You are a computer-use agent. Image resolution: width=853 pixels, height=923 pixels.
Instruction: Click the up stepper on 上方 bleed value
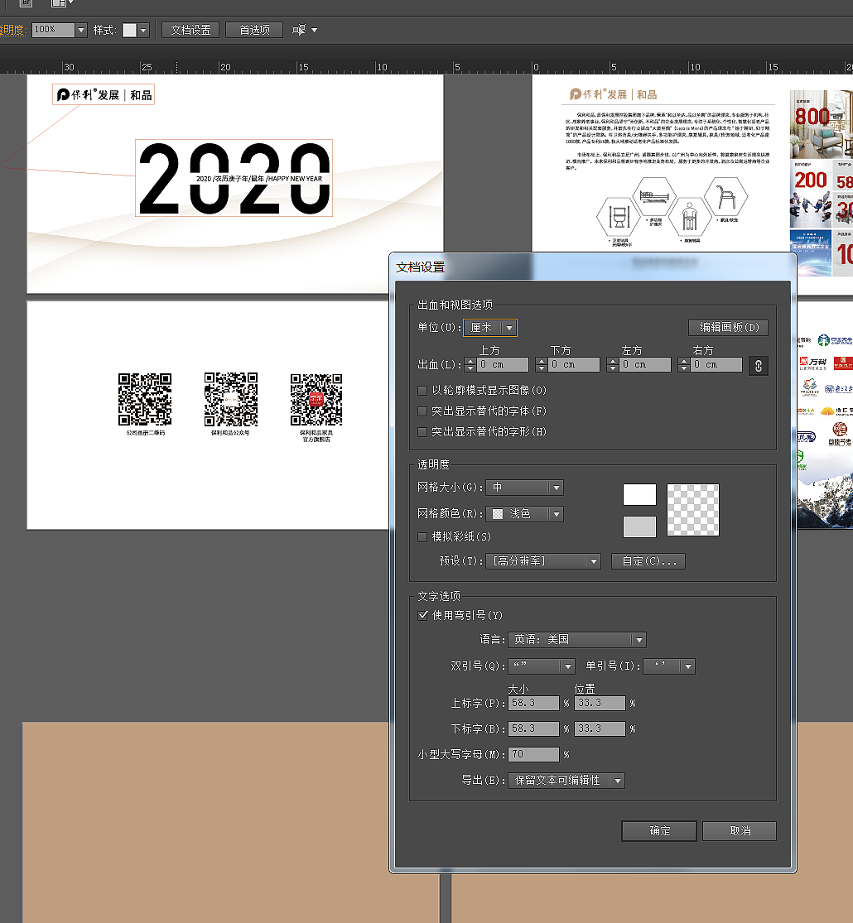(470, 359)
